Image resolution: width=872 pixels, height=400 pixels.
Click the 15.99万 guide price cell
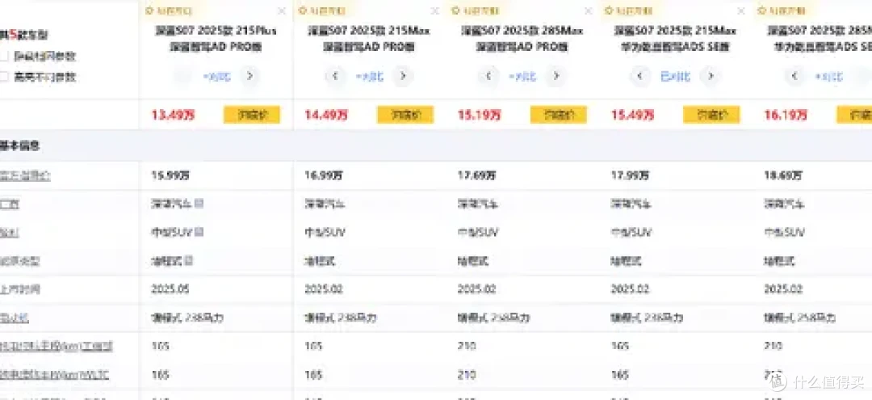coord(170,175)
